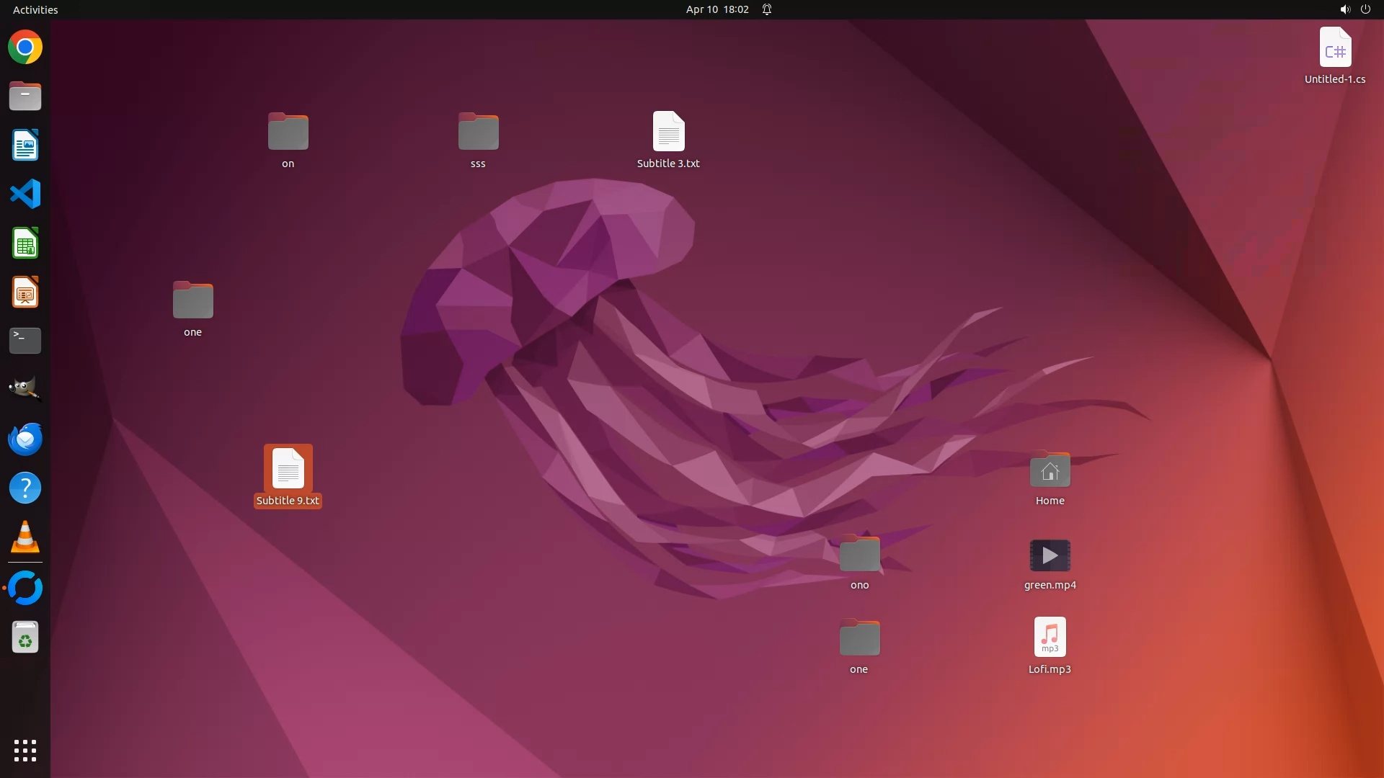Open Activities overview

35,9
